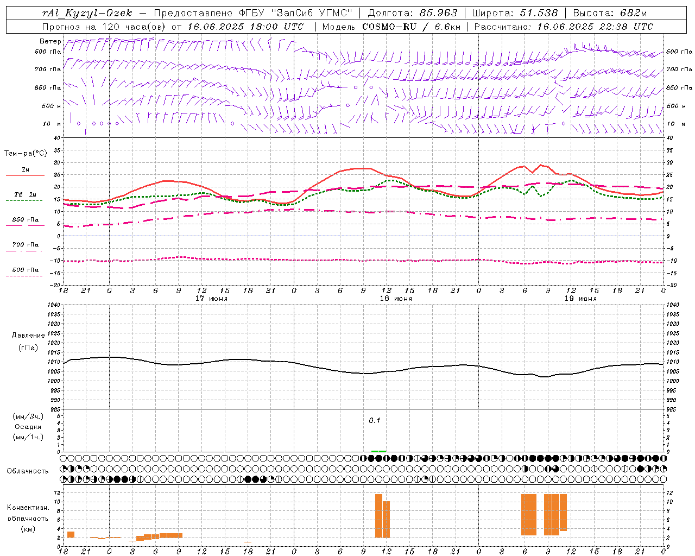Select the longitude value Долгота: 85.963
This screenshot has width=695, height=556.
point(413,13)
